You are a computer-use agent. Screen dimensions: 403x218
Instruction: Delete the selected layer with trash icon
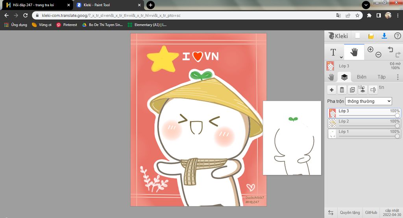click(x=342, y=90)
